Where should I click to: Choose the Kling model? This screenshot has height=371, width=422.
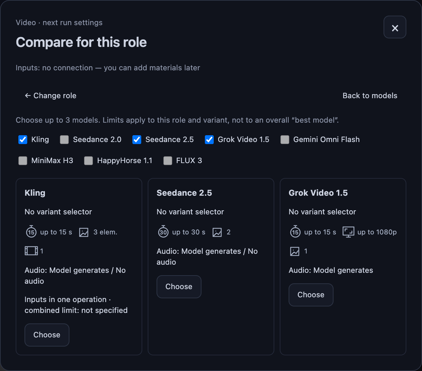(47, 335)
